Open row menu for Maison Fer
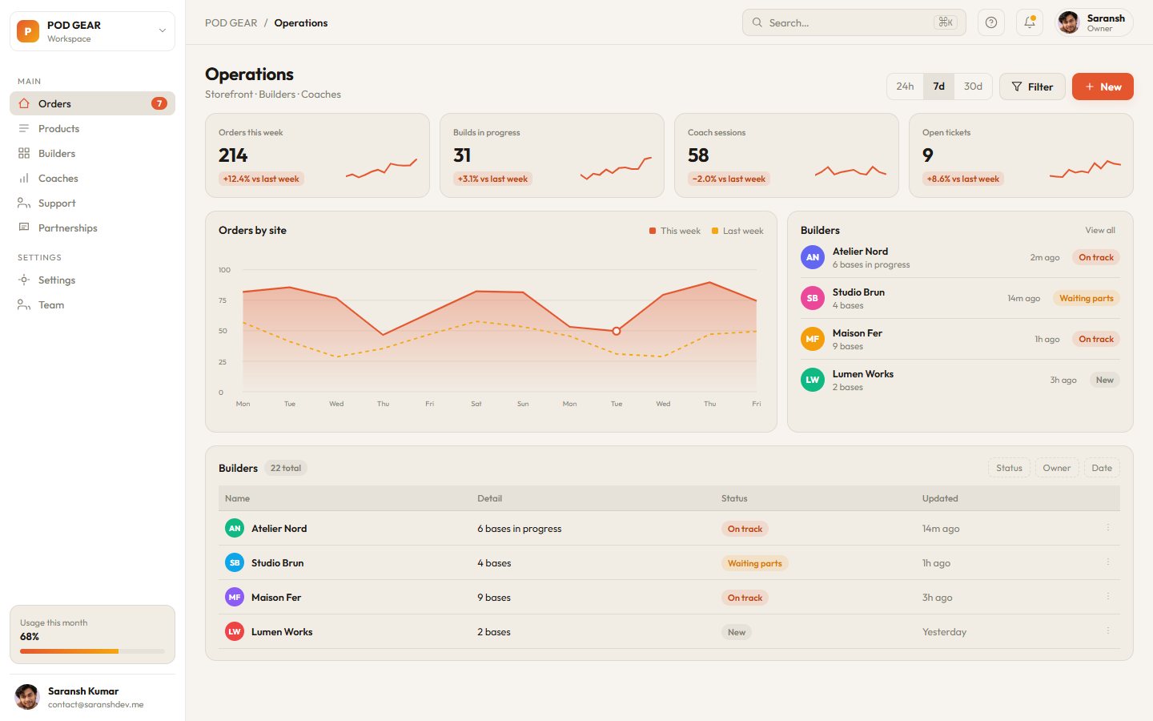This screenshot has width=1153, height=721. click(x=1108, y=596)
